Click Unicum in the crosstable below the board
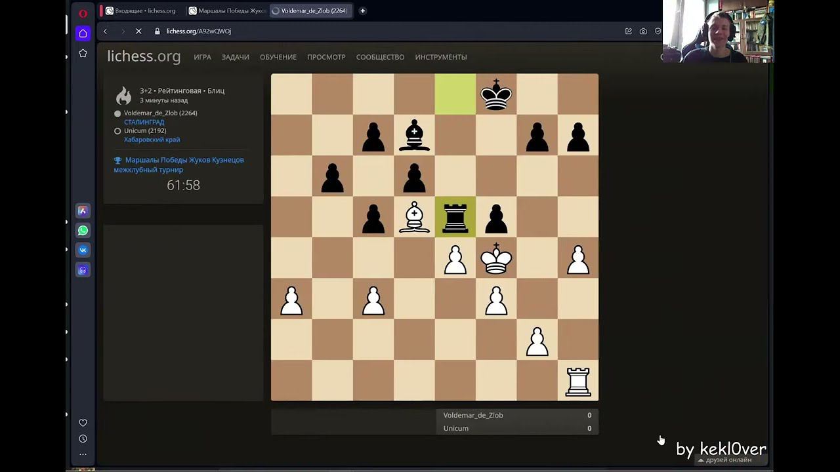Image resolution: width=840 pixels, height=472 pixels. click(x=456, y=428)
